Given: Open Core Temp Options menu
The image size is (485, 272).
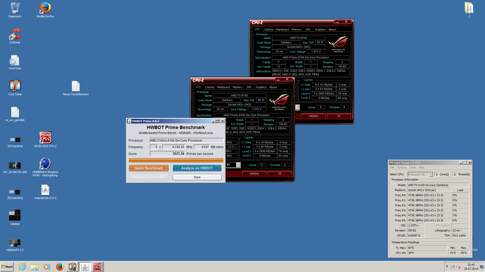Looking at the screenshot, I should tap(402, 167).
